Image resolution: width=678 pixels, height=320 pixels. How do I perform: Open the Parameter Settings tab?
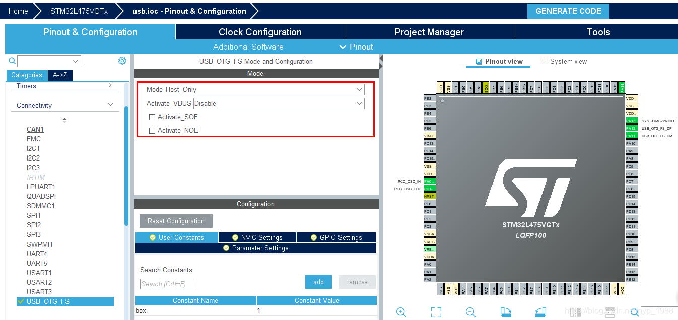tap(255, 248)
